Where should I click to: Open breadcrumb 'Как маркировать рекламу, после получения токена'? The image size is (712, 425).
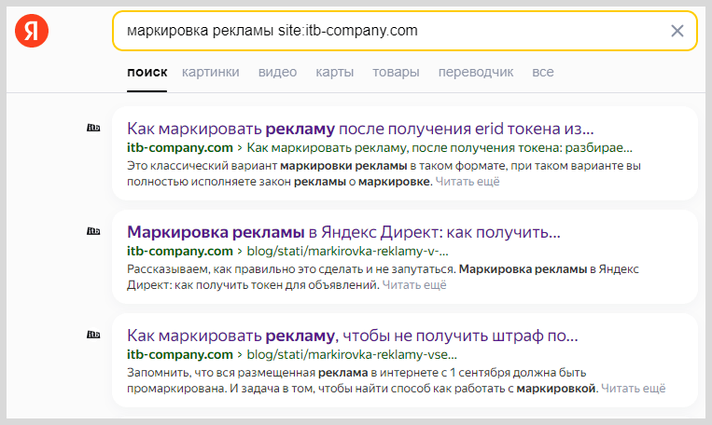click(440, 148)
